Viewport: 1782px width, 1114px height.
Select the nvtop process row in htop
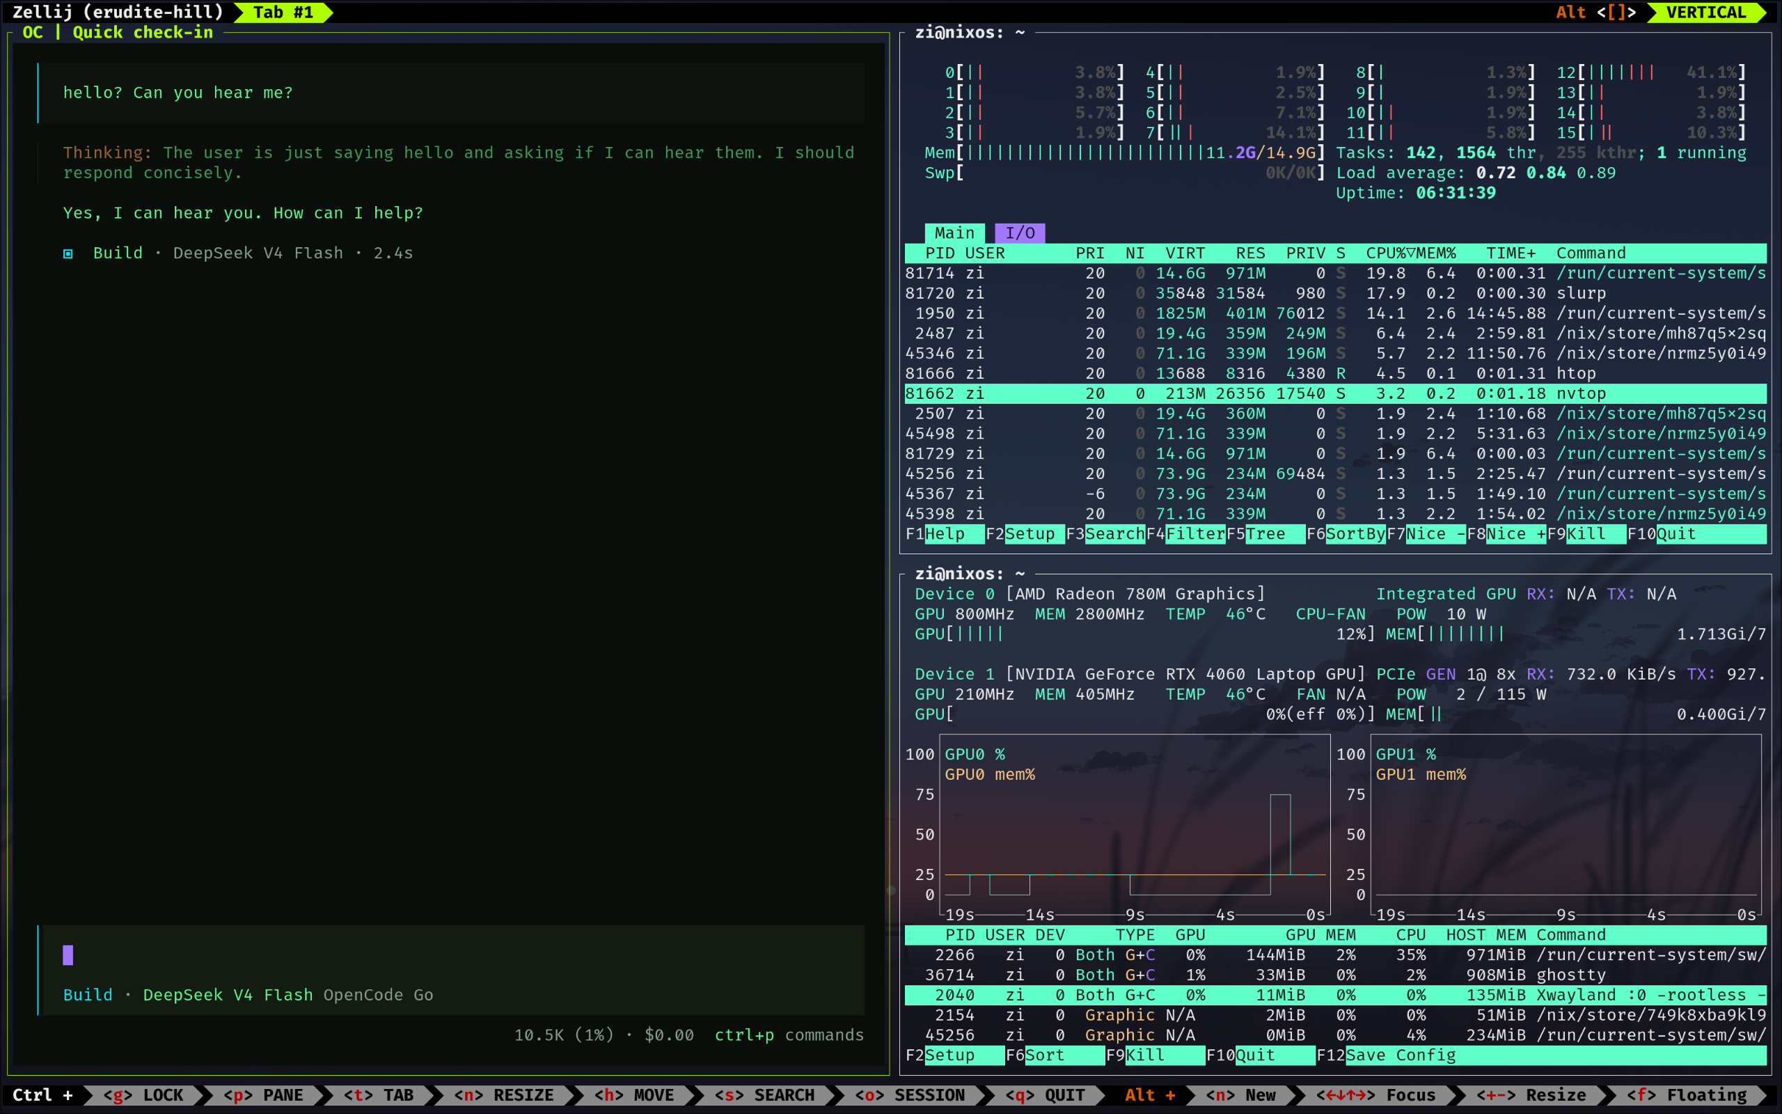1336,393
